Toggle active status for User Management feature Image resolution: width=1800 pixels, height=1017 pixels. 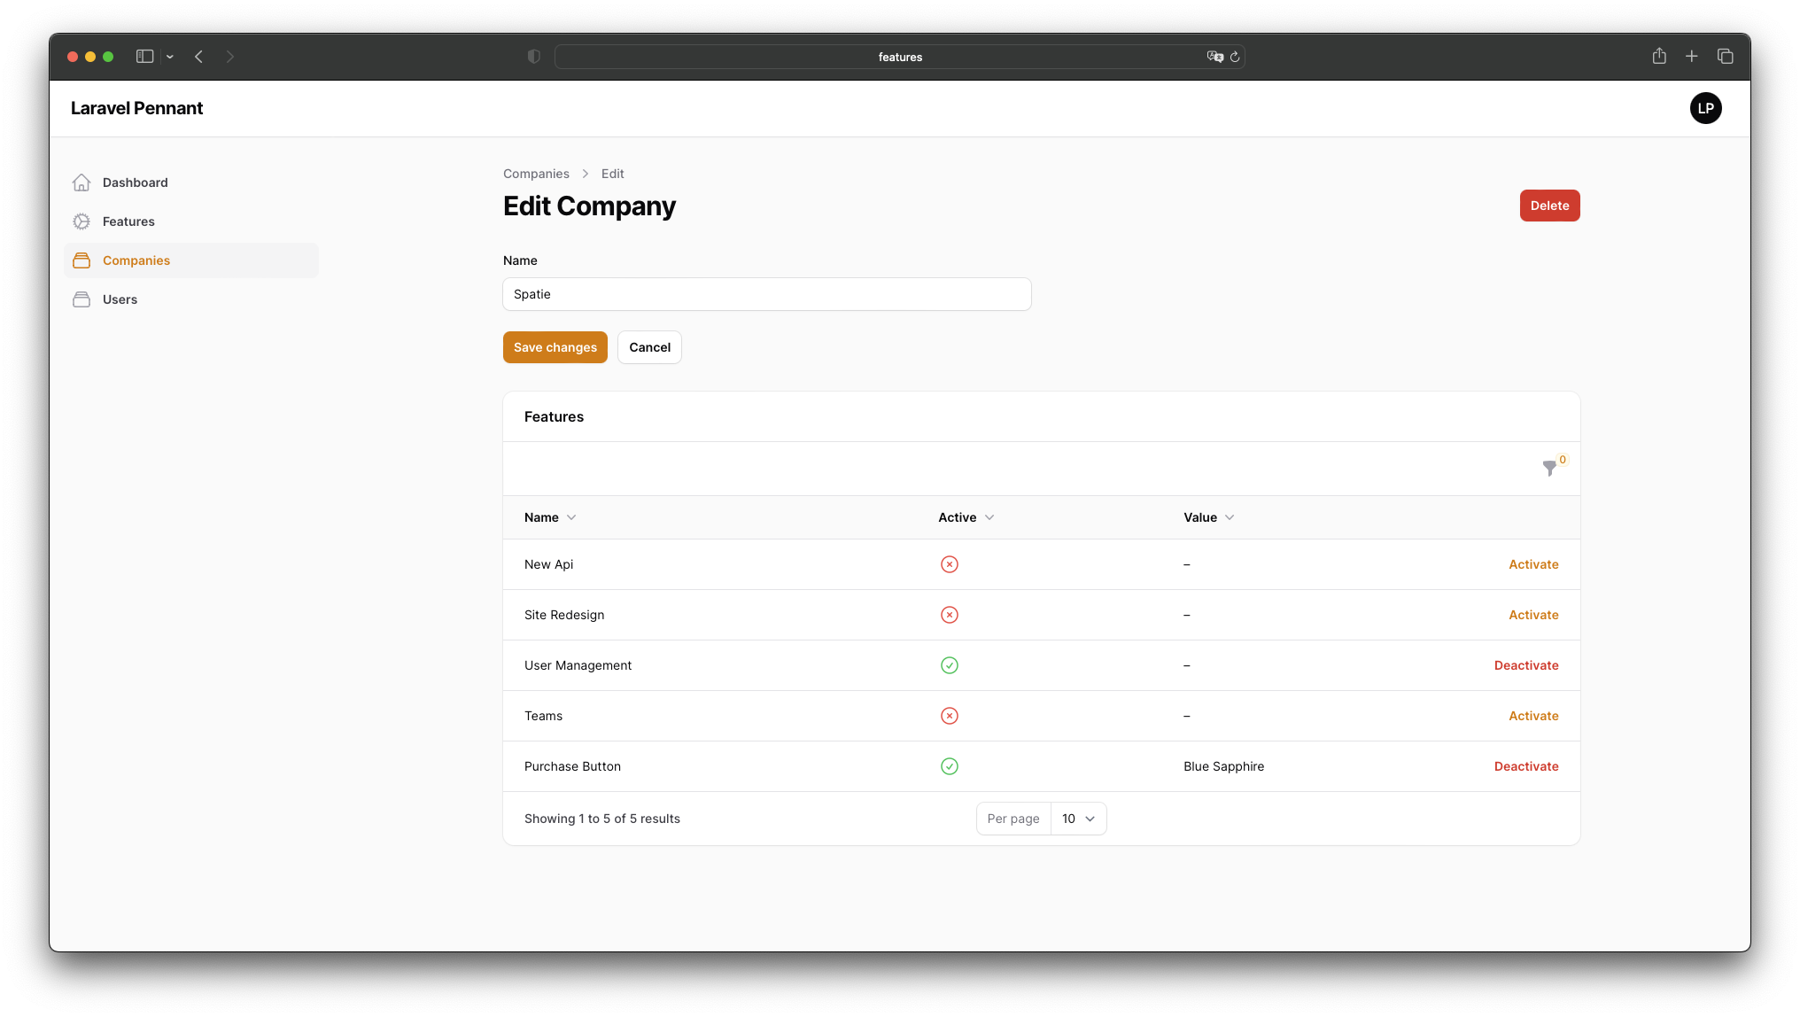point(1527,664)
